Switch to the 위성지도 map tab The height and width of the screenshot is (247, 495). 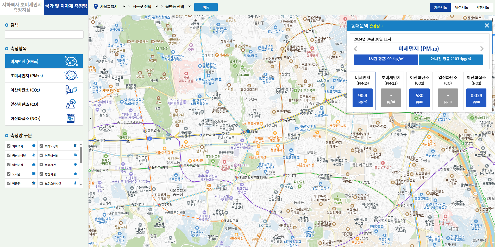pos(462,7)
